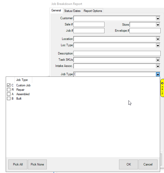Open the Store dropdown list
164x173 pixels.
pyautogui.click(x=158, y=25)
